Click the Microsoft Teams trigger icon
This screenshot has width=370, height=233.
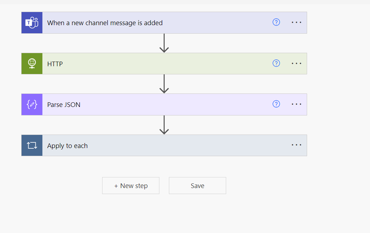(x=31, y=22)
